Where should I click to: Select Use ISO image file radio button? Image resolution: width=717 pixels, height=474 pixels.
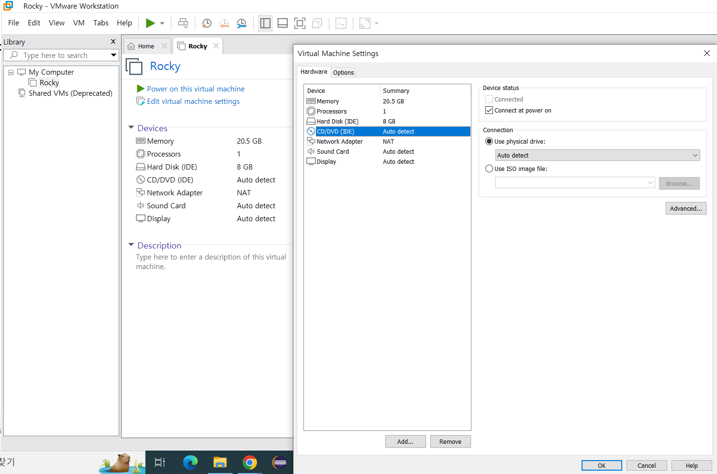point(489,169)
